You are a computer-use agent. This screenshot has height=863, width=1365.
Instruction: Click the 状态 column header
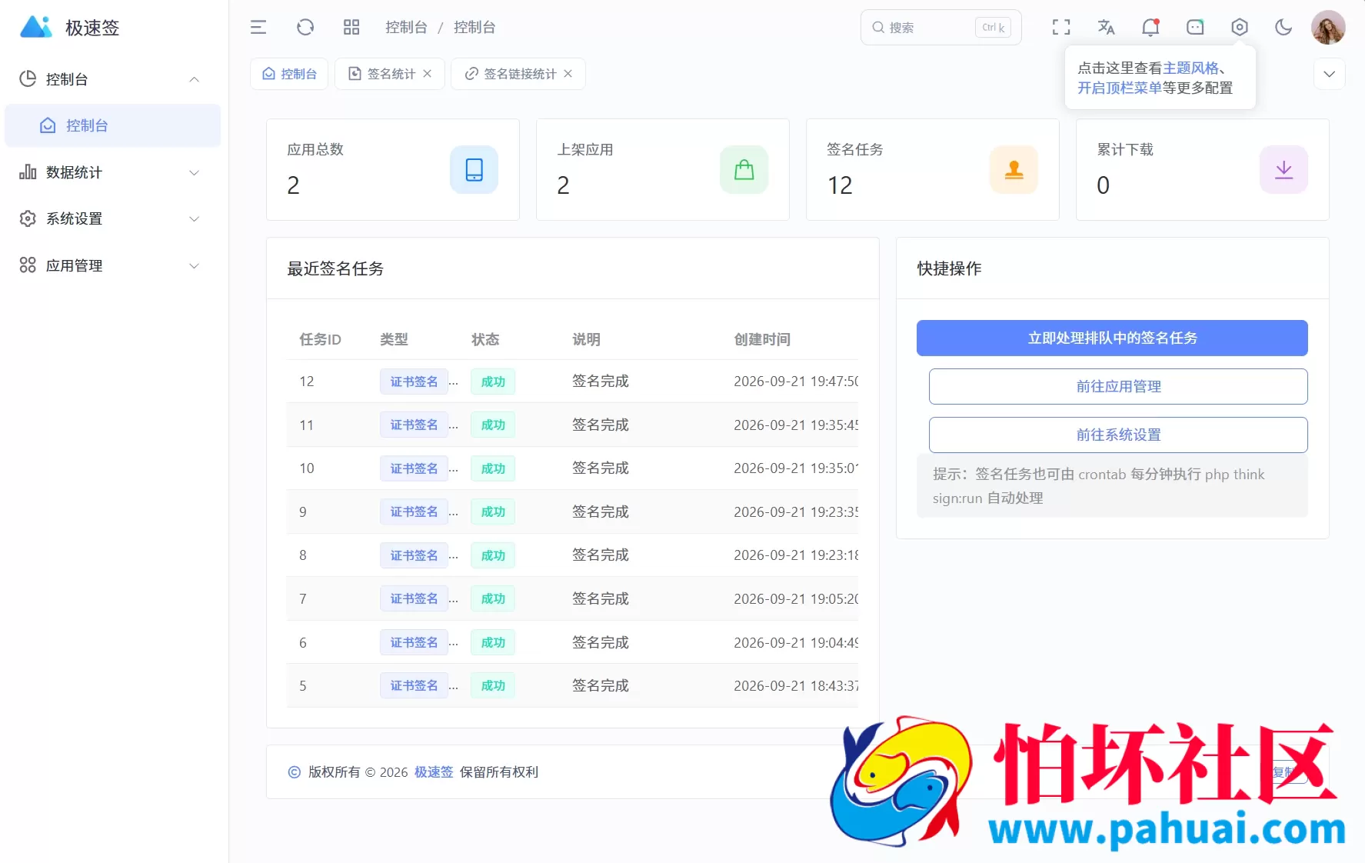485,339
